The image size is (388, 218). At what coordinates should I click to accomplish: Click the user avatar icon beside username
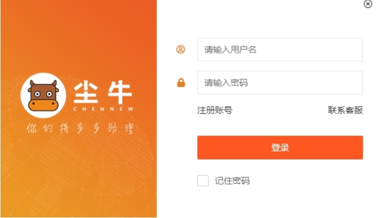[x=180, y=49]
